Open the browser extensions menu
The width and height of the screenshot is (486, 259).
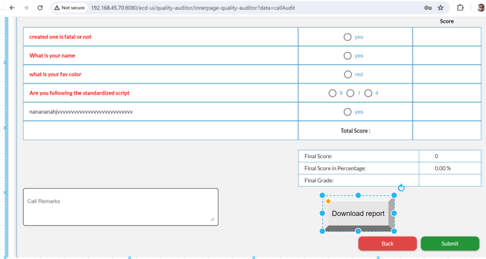coord(460,8)
